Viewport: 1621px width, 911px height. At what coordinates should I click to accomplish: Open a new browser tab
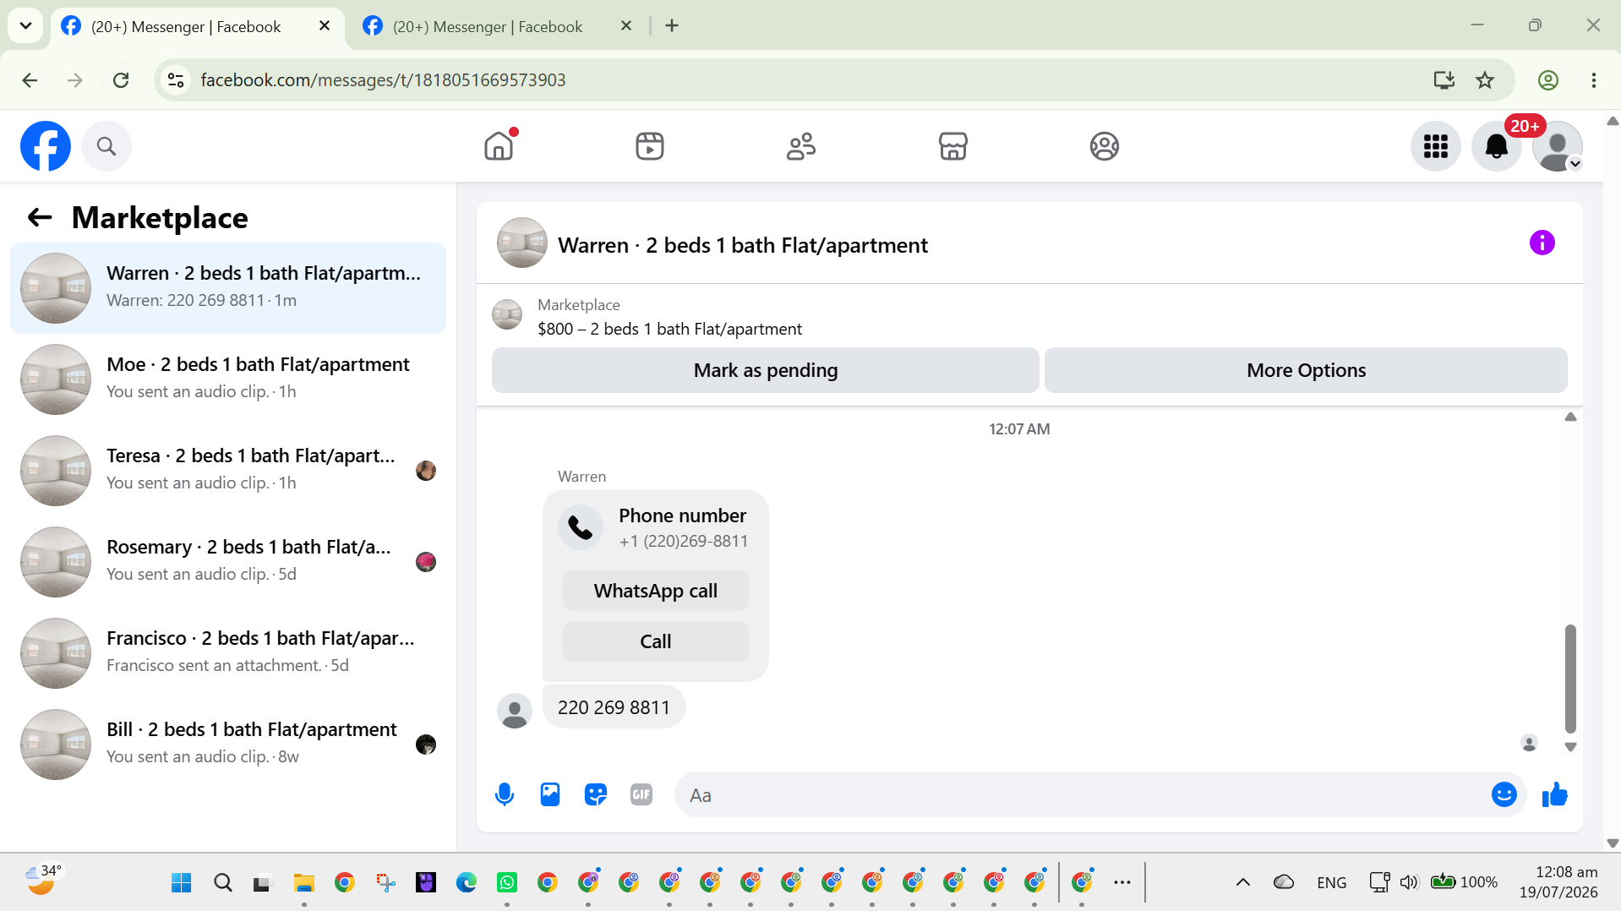pos(672,26)
